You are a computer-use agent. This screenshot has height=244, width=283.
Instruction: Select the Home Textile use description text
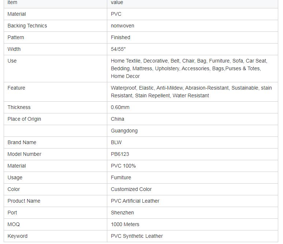189,68
